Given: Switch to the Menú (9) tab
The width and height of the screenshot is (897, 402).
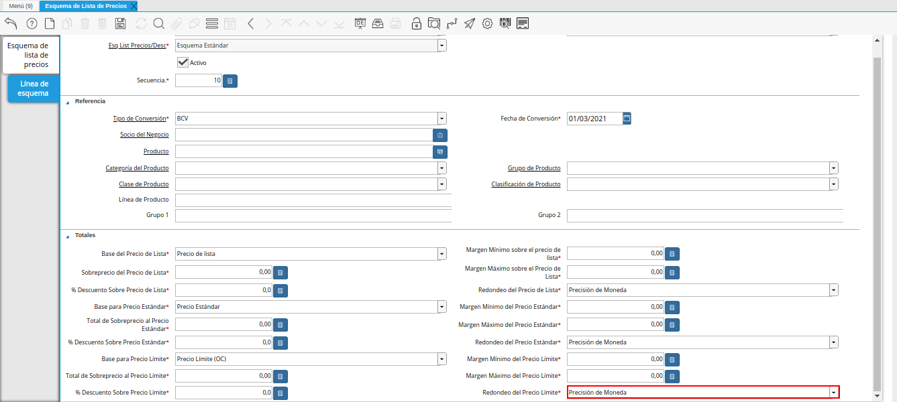Looking at the screenshot, I should coord(20,5).
